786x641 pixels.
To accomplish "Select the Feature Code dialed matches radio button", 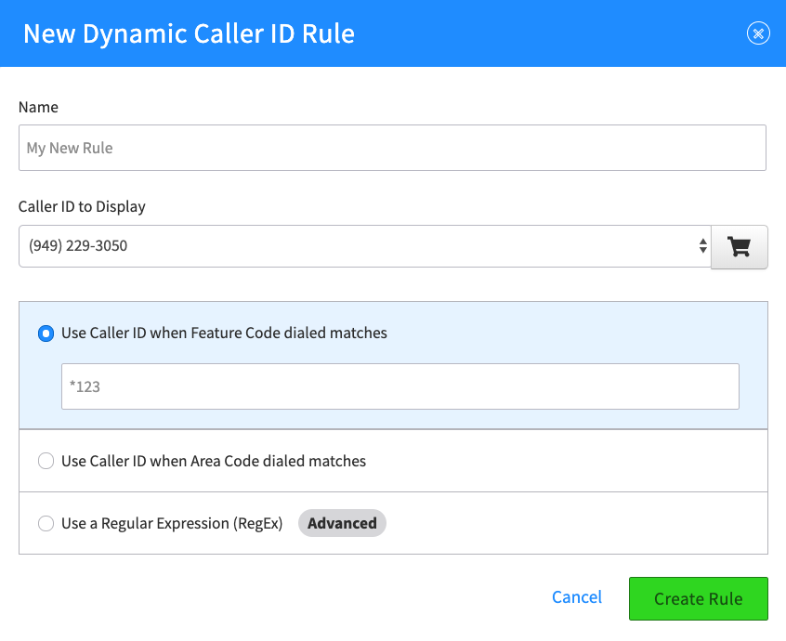I will point(46,334).
